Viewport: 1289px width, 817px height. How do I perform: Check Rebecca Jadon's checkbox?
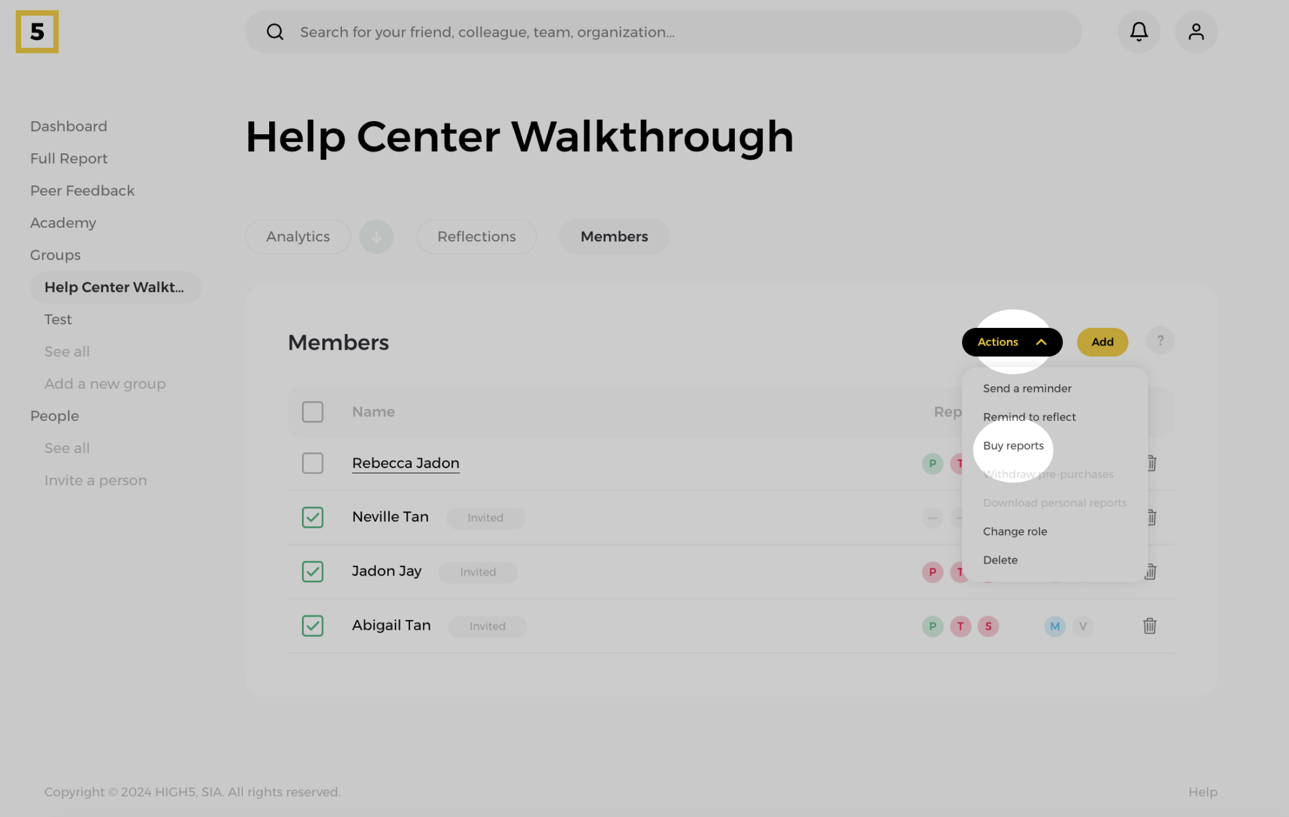coord(312,463)
